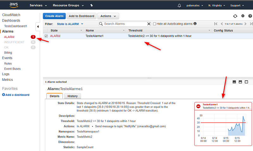
Task: Open CloudWatch overview in the sidebar
Action: (11, 15)
